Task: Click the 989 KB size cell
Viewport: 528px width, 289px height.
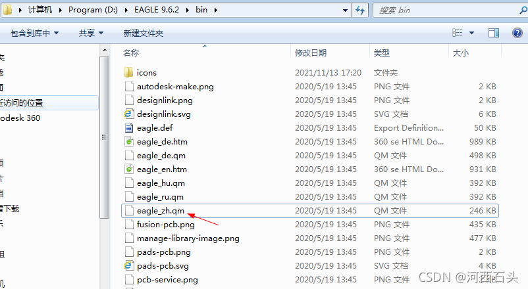Action: 483,141
